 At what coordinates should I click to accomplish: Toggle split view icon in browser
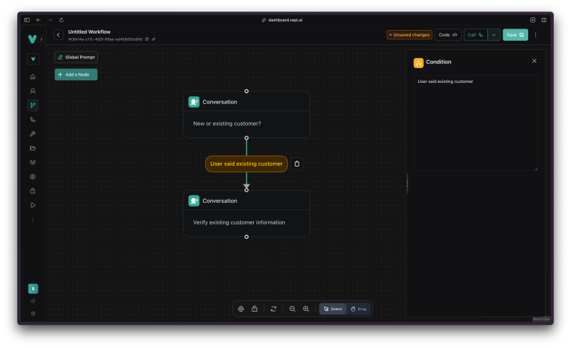click(x=544, y=20)
